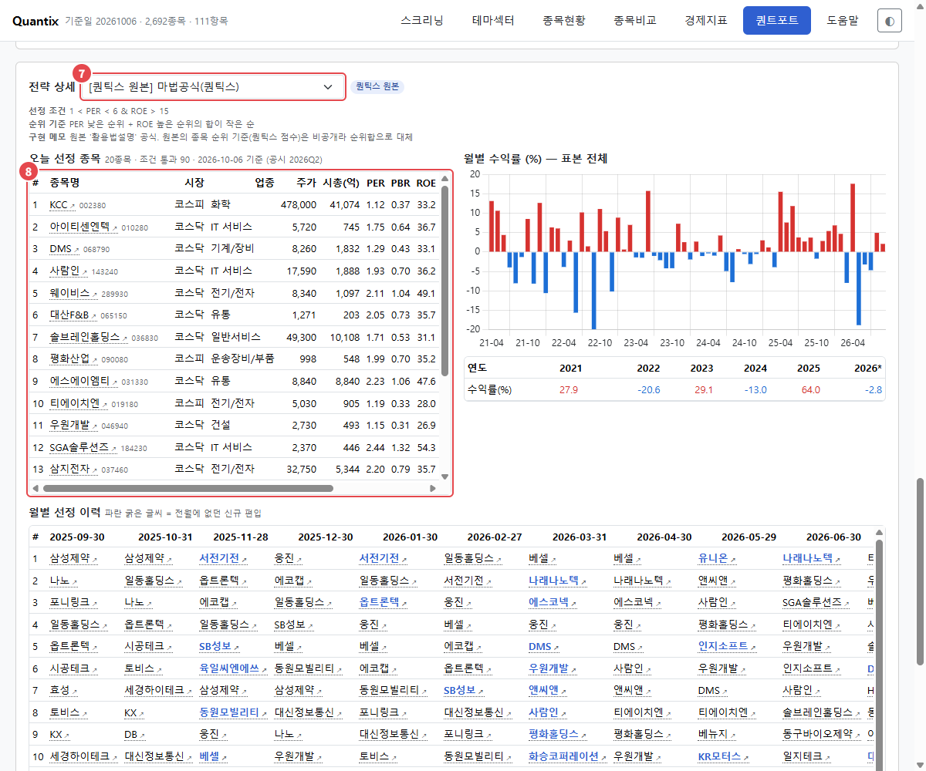Viewport: 926px width, 771px height.
Task: Open the 삼지전자 stock link
Action: (x=74, y=469)
